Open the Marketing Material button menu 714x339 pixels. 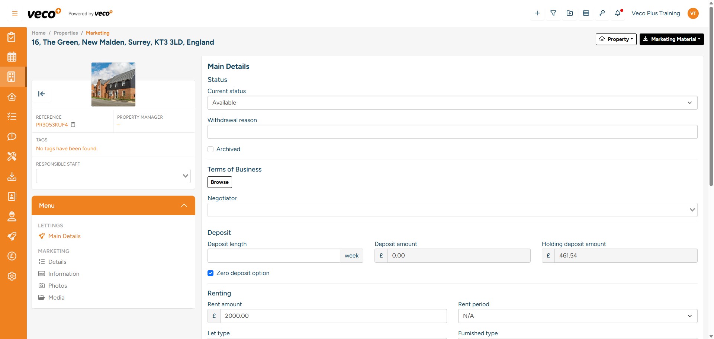(x=672, y=39)
